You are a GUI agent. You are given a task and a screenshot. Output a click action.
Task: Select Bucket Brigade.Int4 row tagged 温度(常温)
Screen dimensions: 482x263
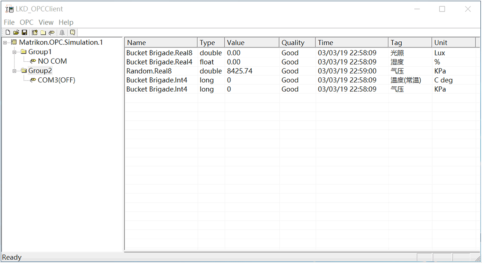click(300, 80)
